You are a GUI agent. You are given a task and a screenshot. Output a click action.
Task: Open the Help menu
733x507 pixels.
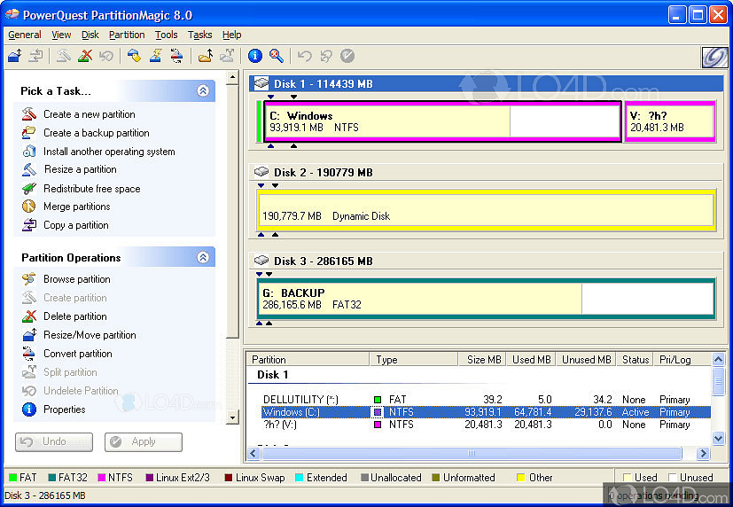coord(232,35)
